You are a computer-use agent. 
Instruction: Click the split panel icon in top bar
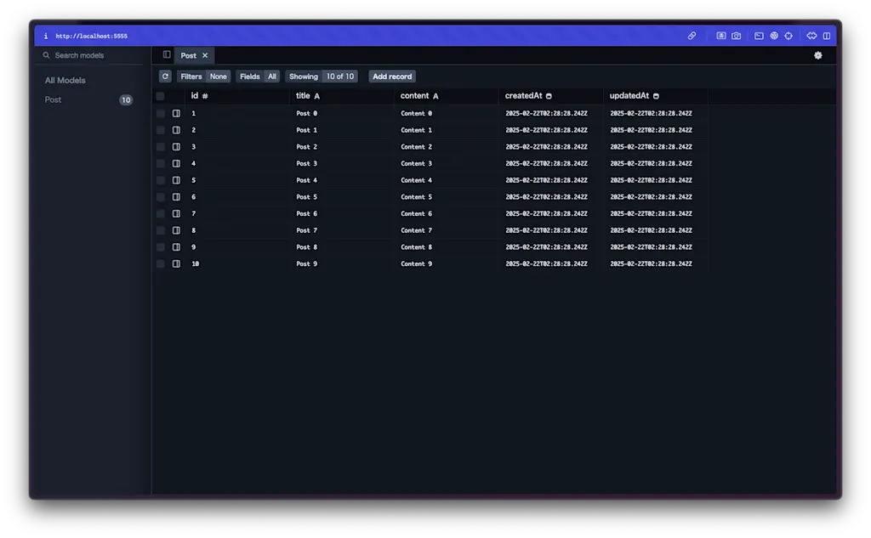point(827,36)
